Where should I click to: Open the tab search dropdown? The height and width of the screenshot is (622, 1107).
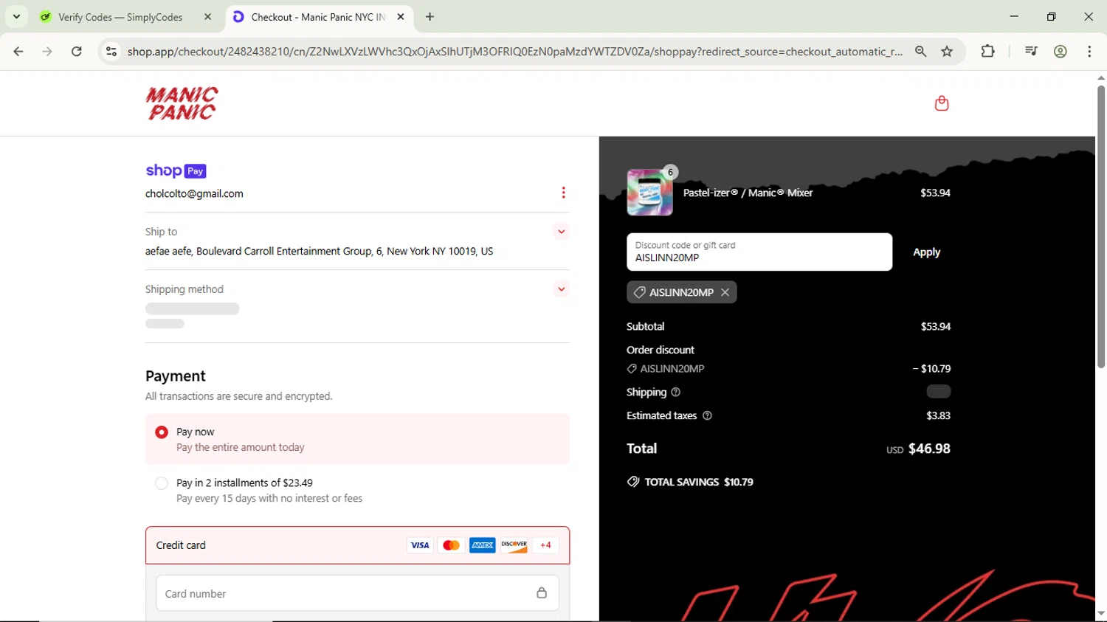coord(16,16)
